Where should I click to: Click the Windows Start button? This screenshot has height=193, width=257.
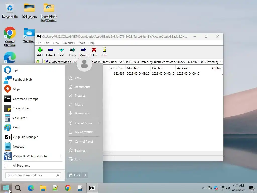(x=6, y=188)
